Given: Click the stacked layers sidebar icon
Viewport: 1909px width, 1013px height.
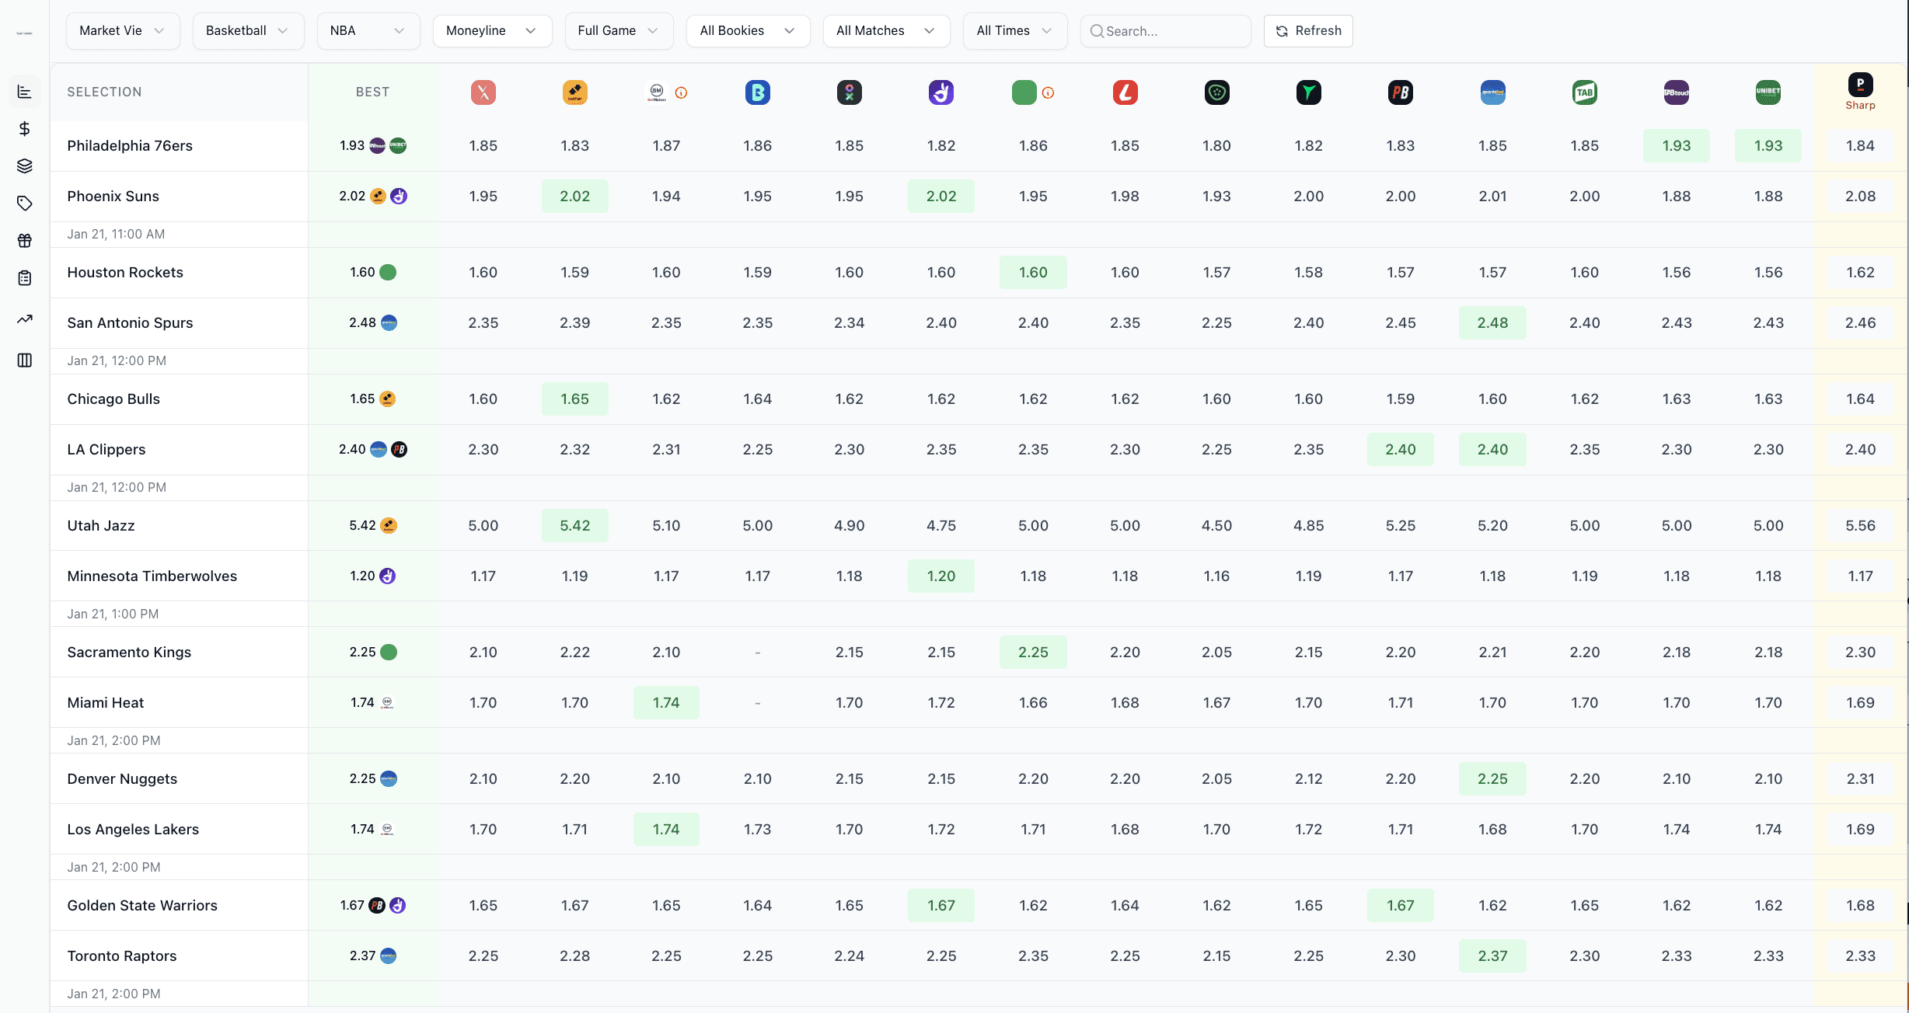Looking at the screenshot, I should 25,166.
